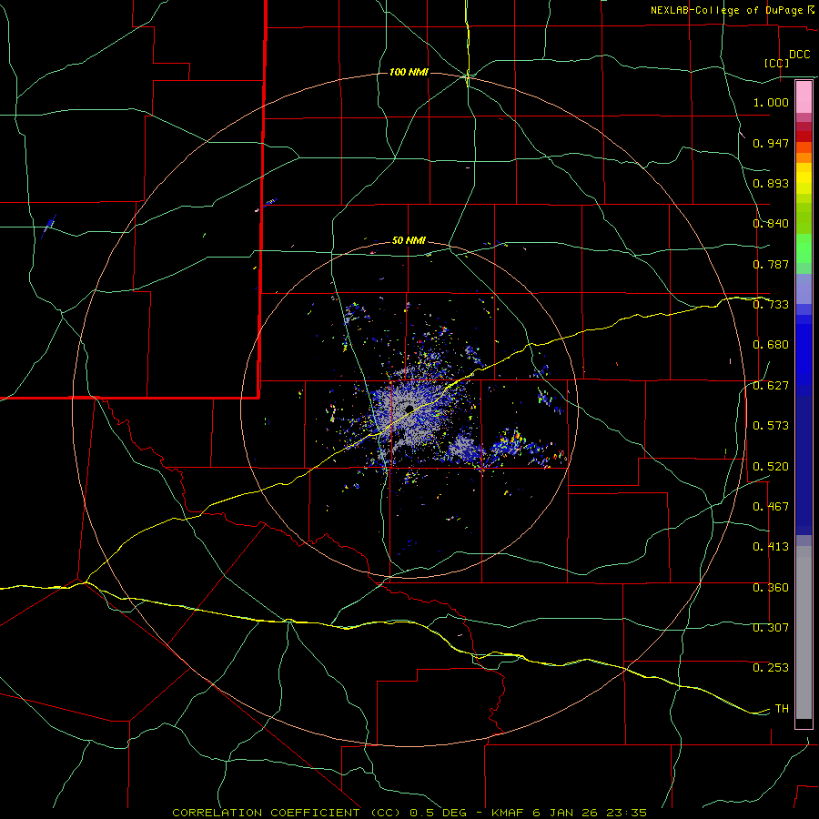This screenshot has width=819, height=819.
Task: Click the 0.787 scale value
Action: [x=771, y=264]
